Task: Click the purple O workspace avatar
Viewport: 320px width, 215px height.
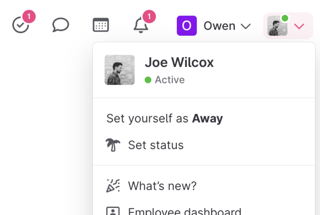Action: click(186, 26)
